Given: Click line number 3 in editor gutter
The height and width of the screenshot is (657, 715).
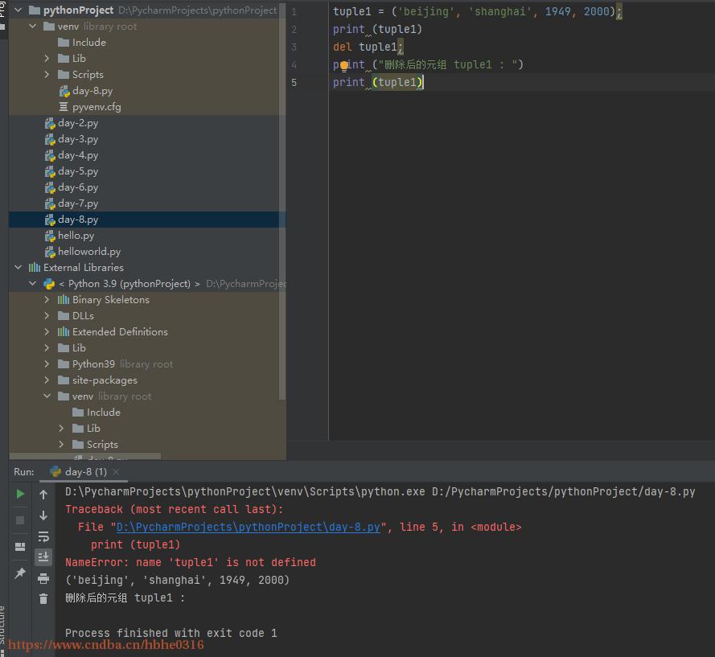Looking at the screenshot, I should (294, 47).
